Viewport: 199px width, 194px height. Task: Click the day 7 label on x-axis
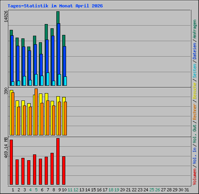click(x=48, y=190)
